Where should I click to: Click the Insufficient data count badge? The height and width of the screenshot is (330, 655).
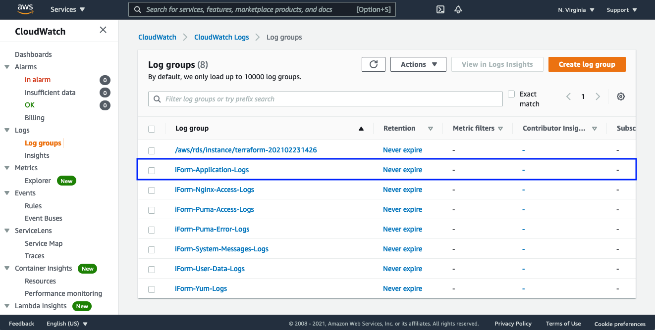(105, 93)
